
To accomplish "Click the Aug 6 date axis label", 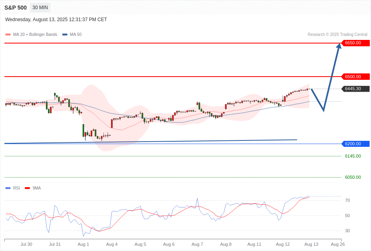I will tap(169, 244).
